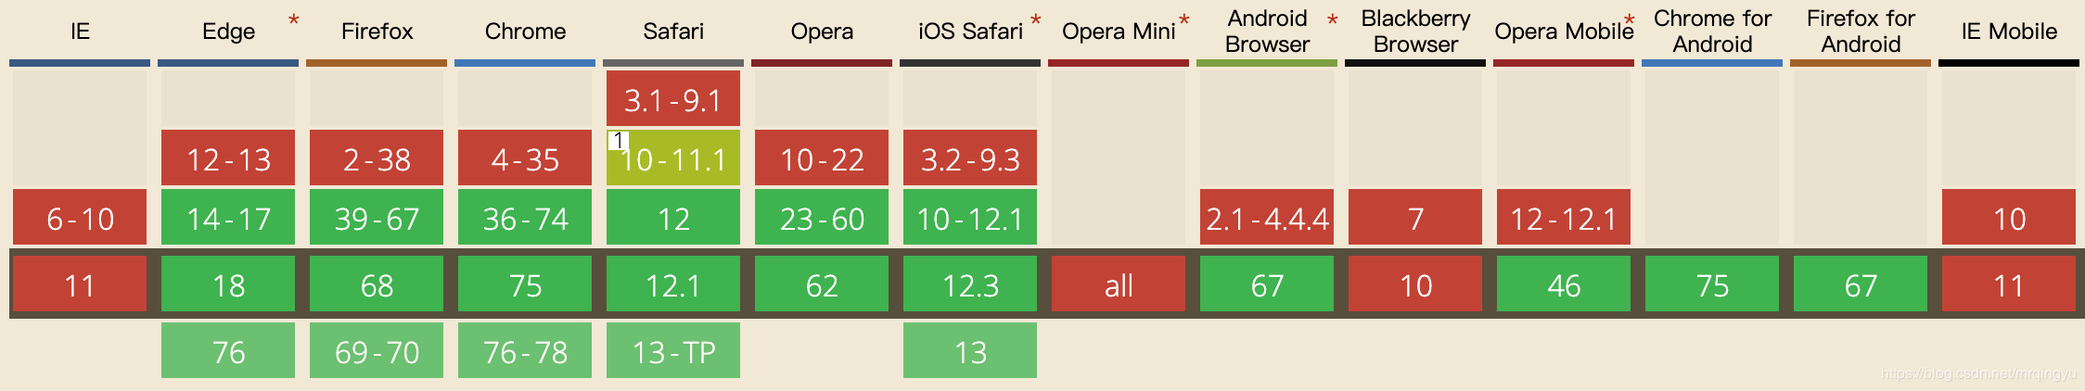The width and height of the screenshot is (2085, 391).
Task: Click the asterisk beside iOS Safari
Action: pyautogui.click(x=1035, y=21)
